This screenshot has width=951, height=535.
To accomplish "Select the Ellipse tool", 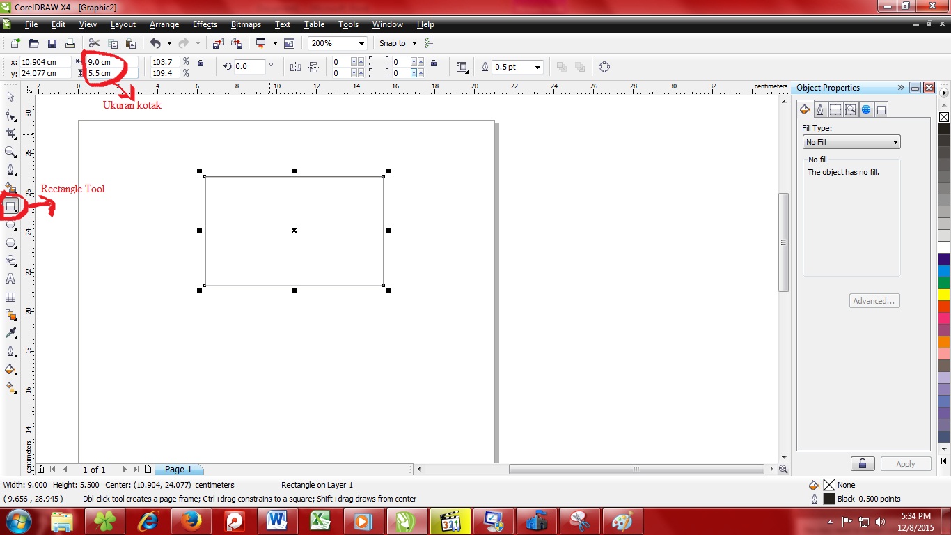I will coord(10,224).
